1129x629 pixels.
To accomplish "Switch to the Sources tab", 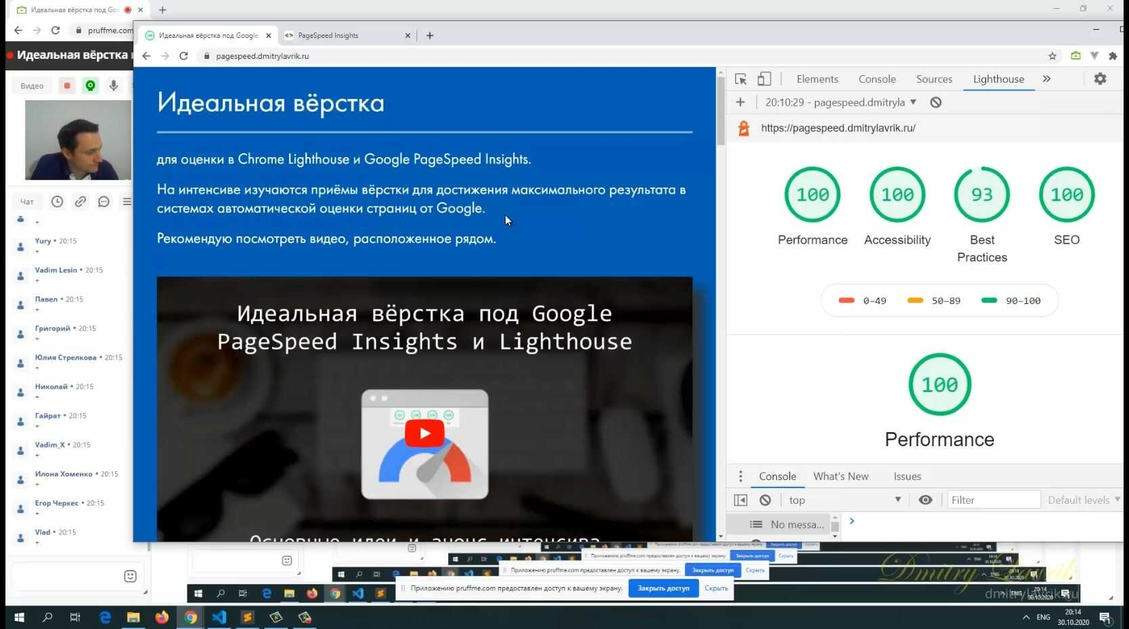I will [934, 79].
